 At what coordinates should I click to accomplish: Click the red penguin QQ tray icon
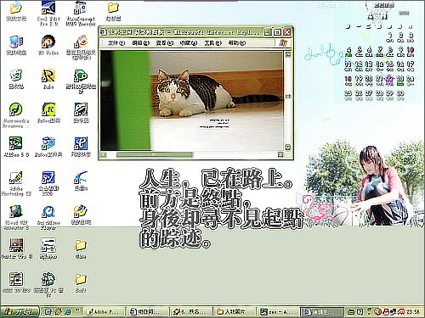[x=386, y=312]
